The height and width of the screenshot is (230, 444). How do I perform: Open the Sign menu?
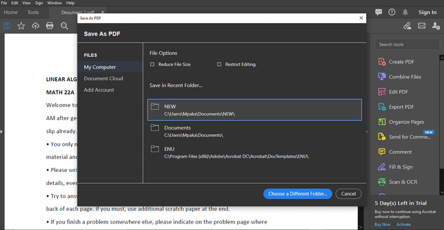tap(39, 3)
